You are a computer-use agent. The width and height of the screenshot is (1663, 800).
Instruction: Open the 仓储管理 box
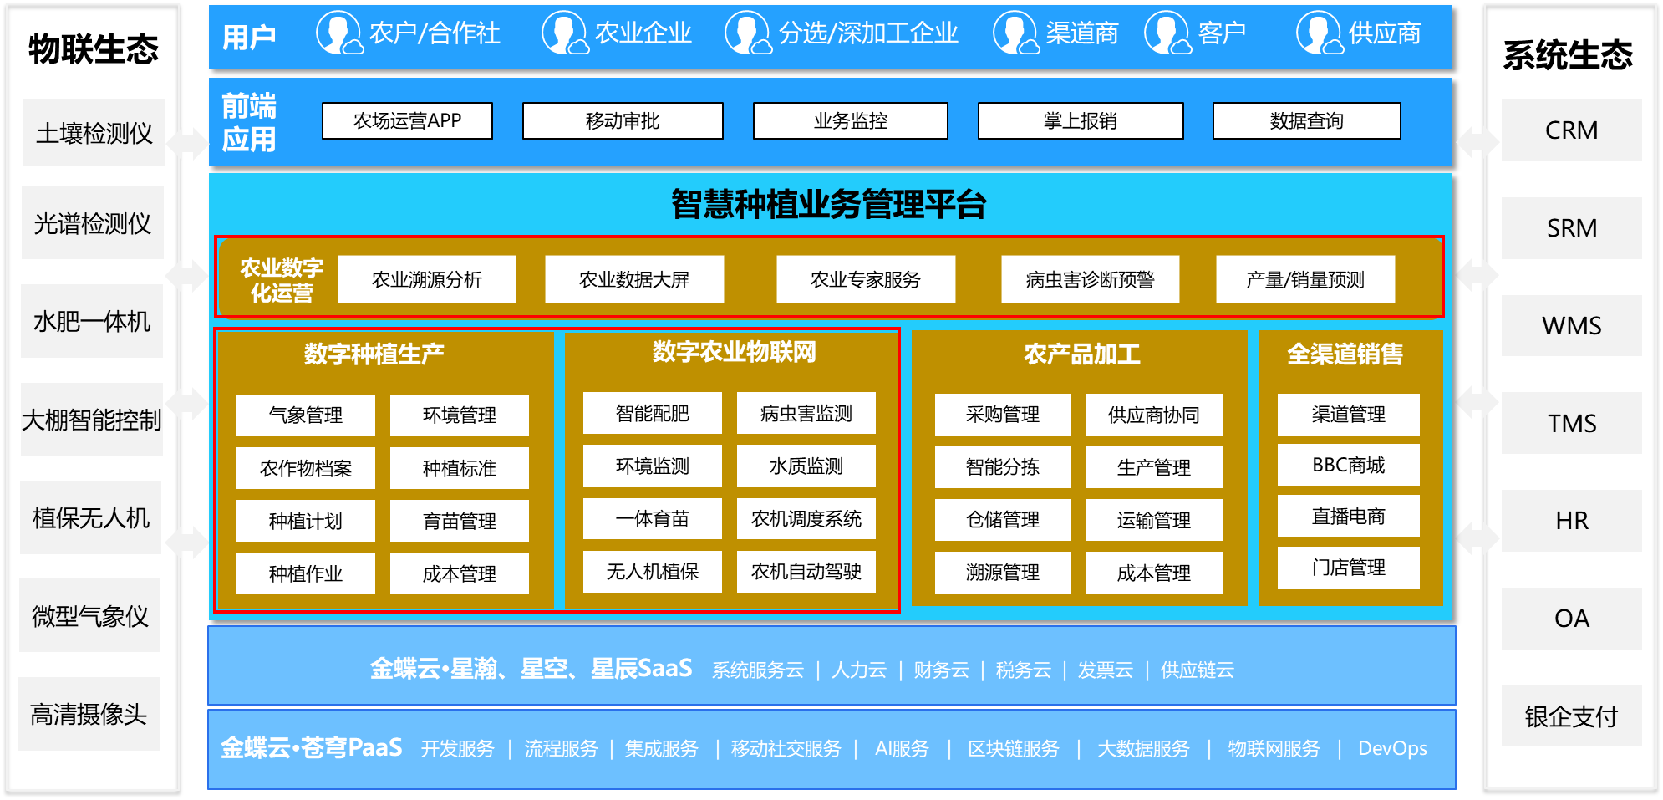click(1003, 520)
